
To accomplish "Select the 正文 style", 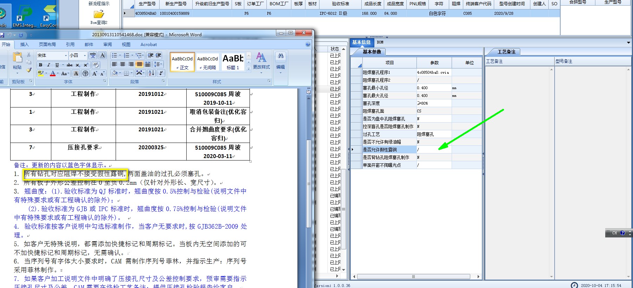I will [x=182, y=63].
